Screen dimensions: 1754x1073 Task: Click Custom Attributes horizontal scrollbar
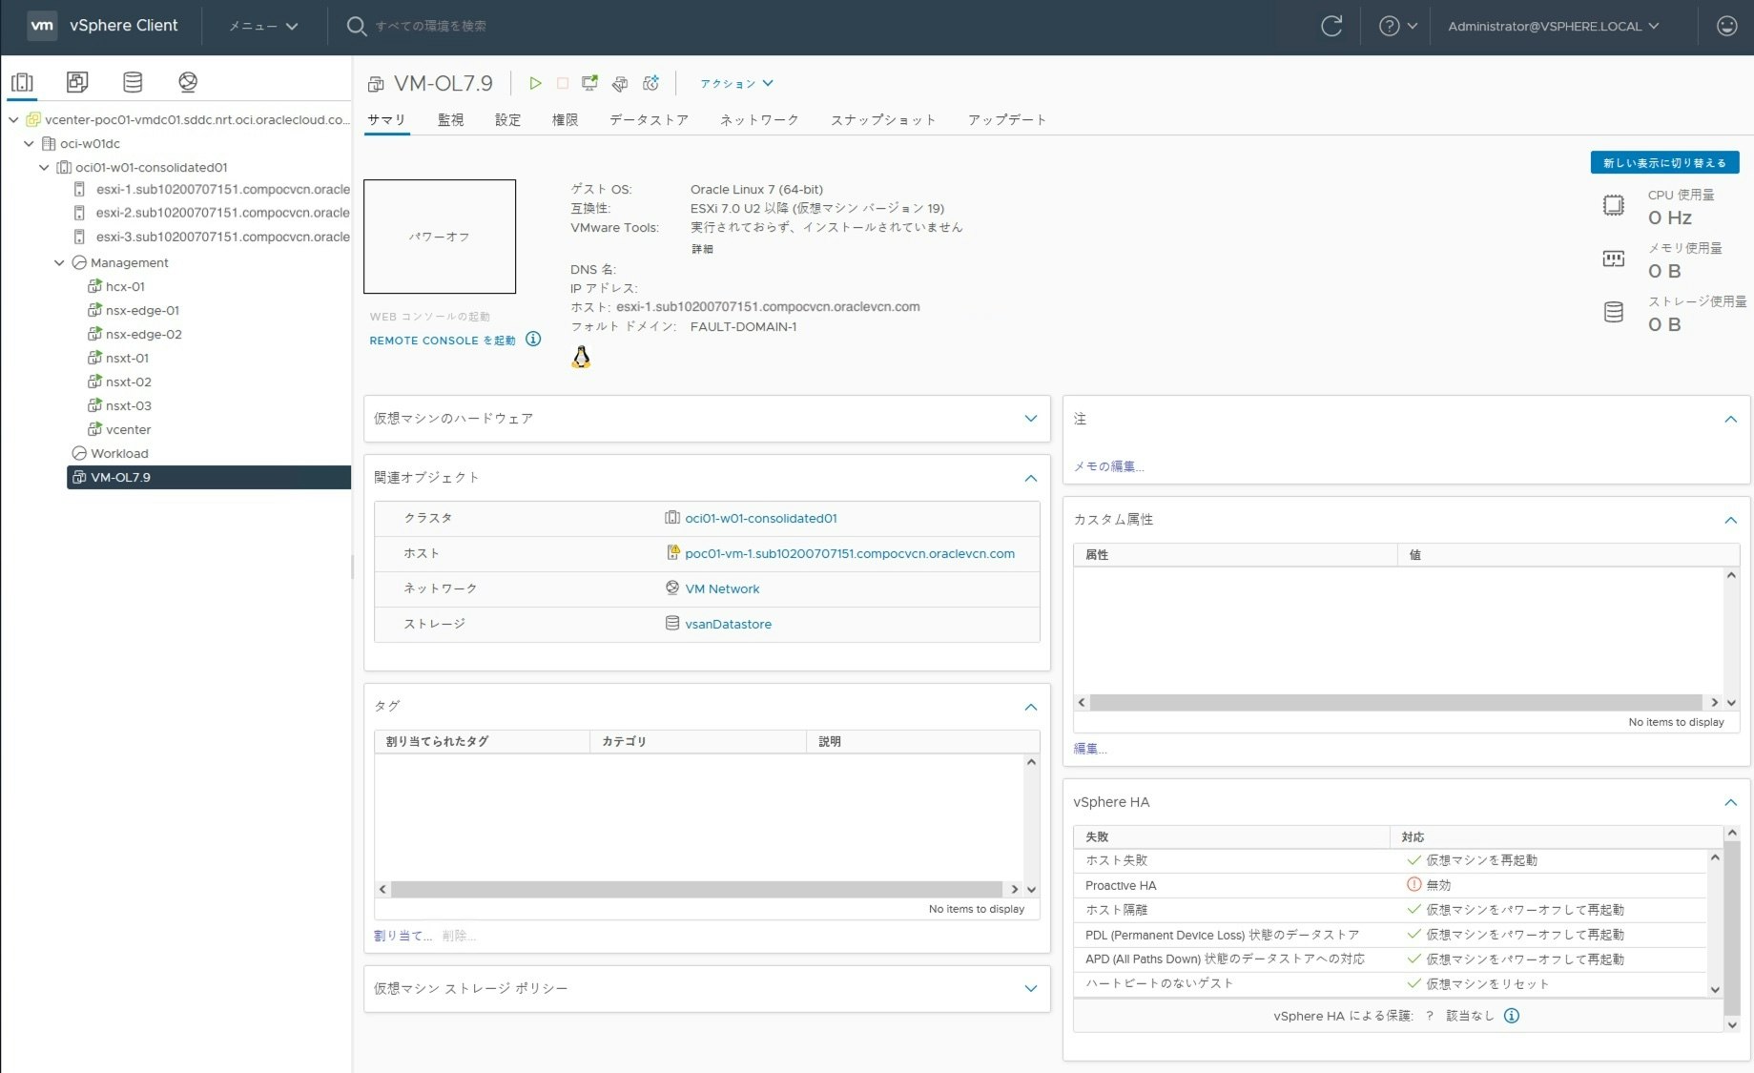pos(1395,702)
